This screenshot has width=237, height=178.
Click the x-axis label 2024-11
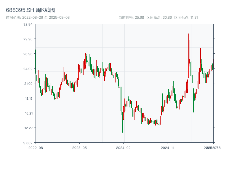pyautogui.click(x=167, y=148)
